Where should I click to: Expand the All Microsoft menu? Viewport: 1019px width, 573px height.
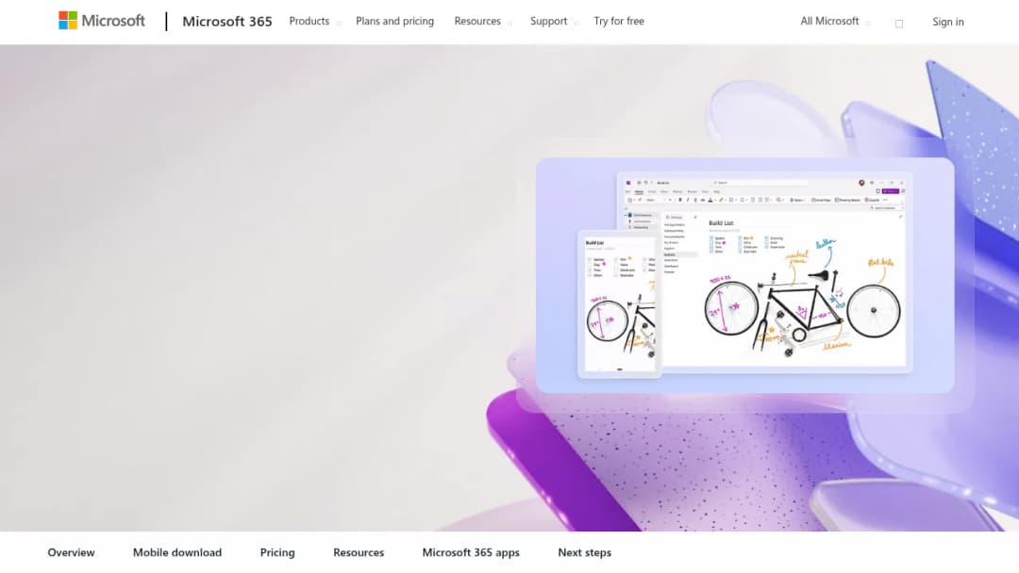[835, 22]
